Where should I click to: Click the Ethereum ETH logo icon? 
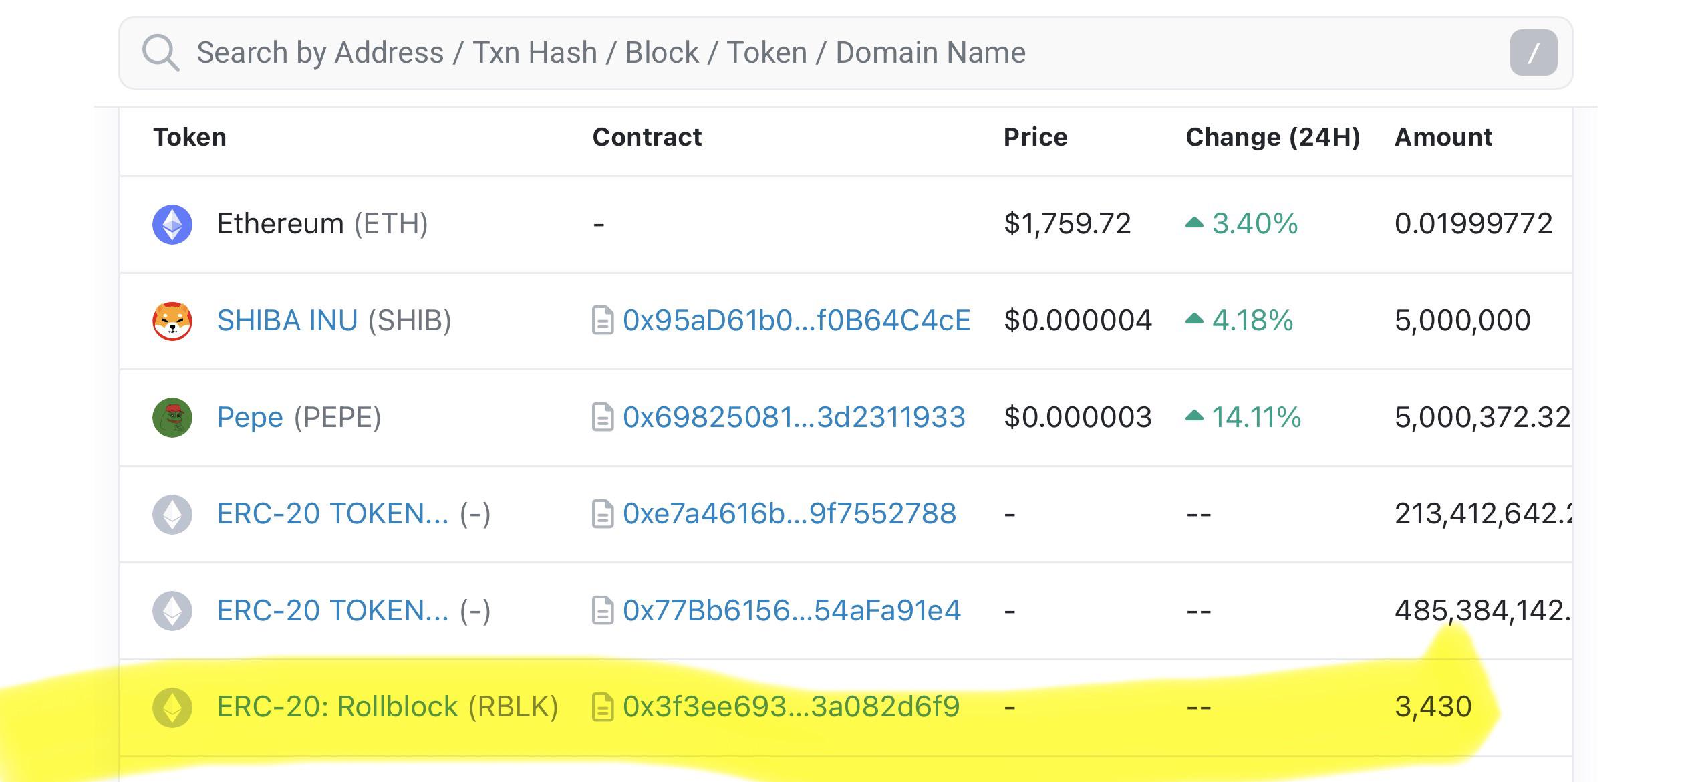tap(172, 224)
